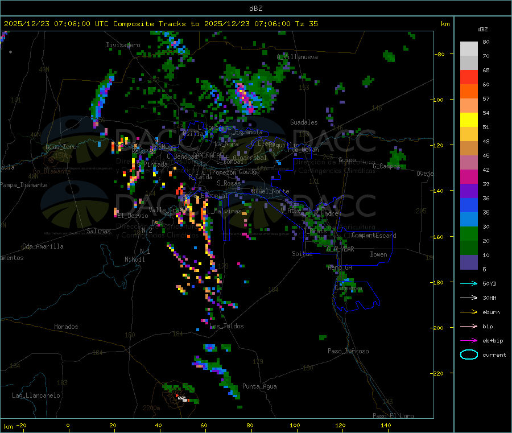Click the blue 36 dBZ color swatch
The width and height of the screenshot is (512, 433).
(469, 205)
